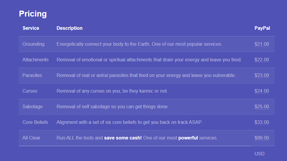287x161 pixels.
Task: Click the Parasites service name
Action: pos(32,75)
